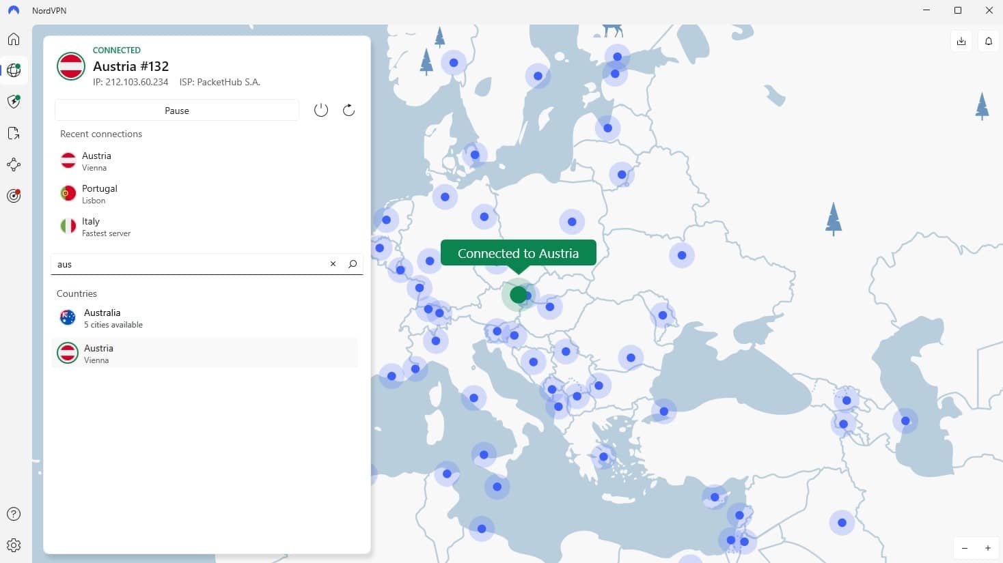Open the Threat Protection shield icon

pos(14,102)
